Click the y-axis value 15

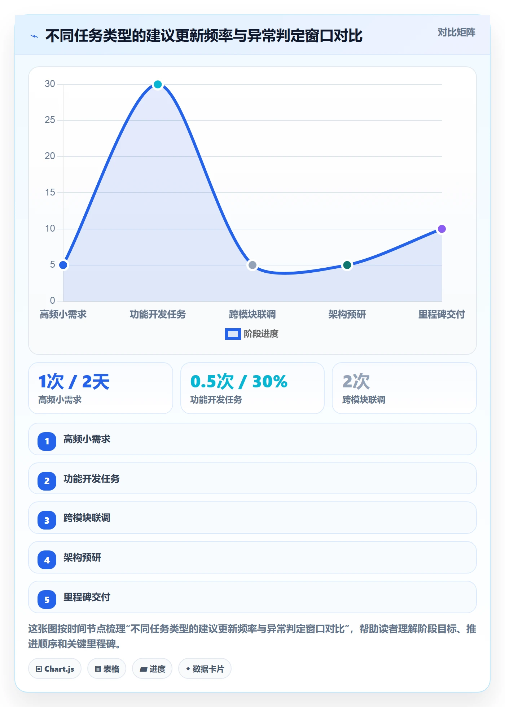tap(50, 193)
